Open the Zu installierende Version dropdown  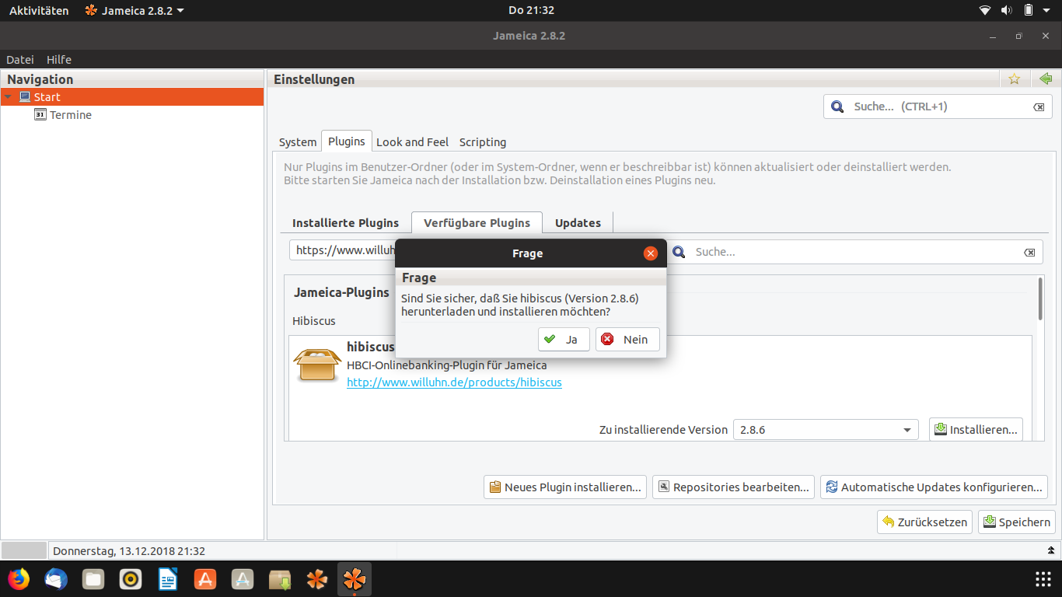[826, 429]
